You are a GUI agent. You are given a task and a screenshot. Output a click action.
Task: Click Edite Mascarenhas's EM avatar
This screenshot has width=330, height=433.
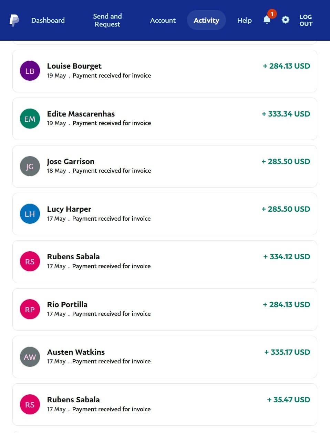30,119
